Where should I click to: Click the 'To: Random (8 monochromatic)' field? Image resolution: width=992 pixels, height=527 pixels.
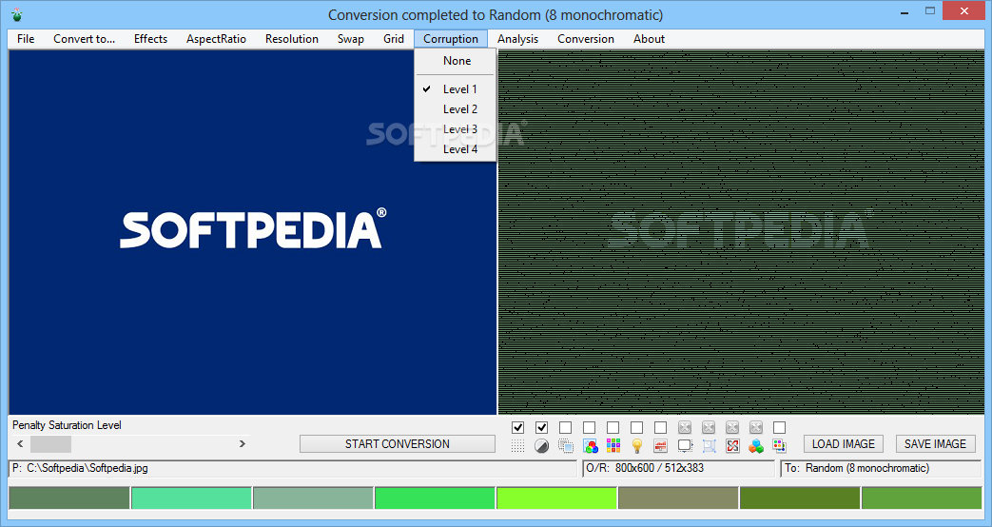(882, 469)
